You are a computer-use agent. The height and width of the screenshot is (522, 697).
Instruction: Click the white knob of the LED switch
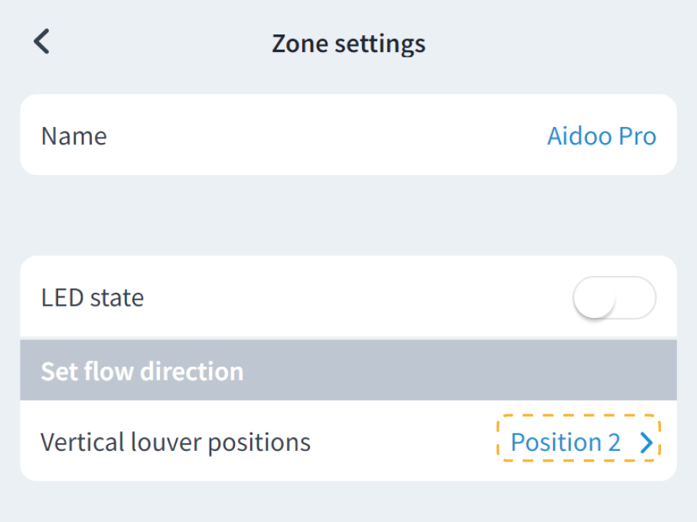595,297
